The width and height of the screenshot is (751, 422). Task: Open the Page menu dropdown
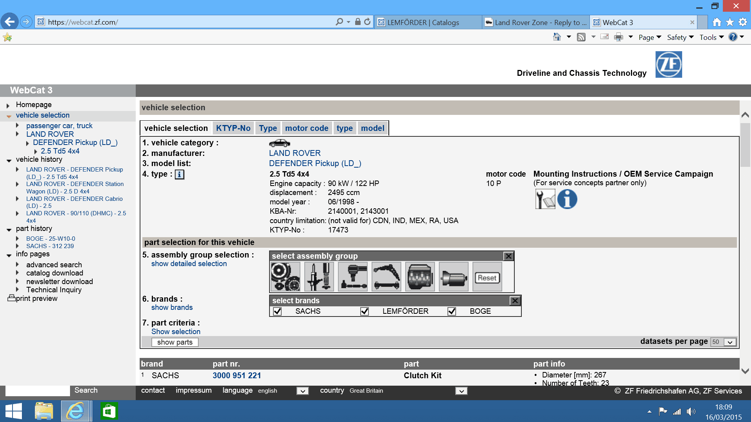[x=650, y=37]
